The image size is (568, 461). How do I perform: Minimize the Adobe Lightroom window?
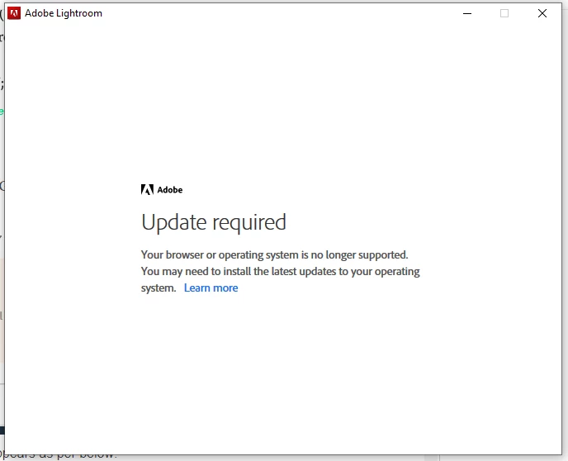click(467, 13)
